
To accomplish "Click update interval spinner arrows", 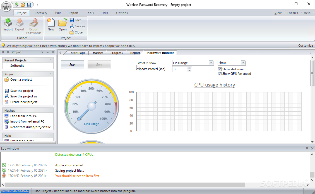I will click(189, 69).
